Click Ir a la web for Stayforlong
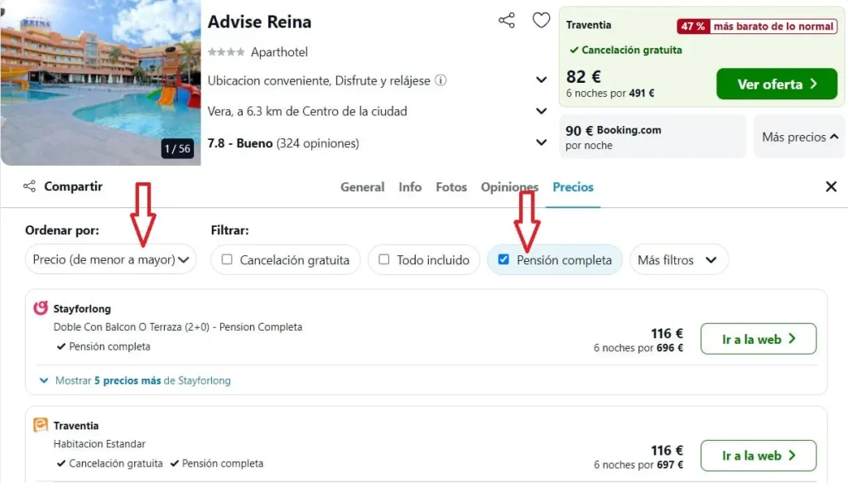This screenshot has height=483, width=848. click(x=759, y=339)
